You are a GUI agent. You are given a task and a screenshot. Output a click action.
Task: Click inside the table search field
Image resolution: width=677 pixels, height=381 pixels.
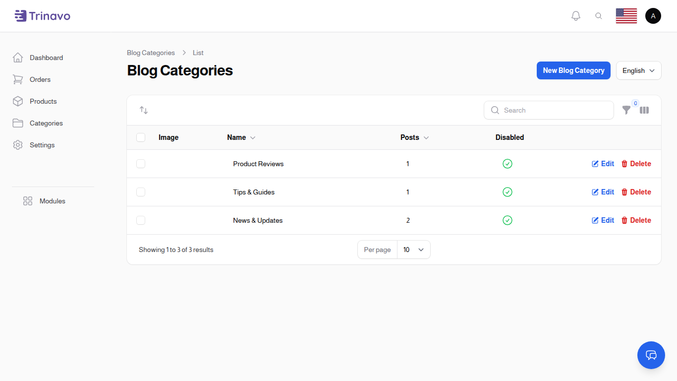(x=549, y=110)
